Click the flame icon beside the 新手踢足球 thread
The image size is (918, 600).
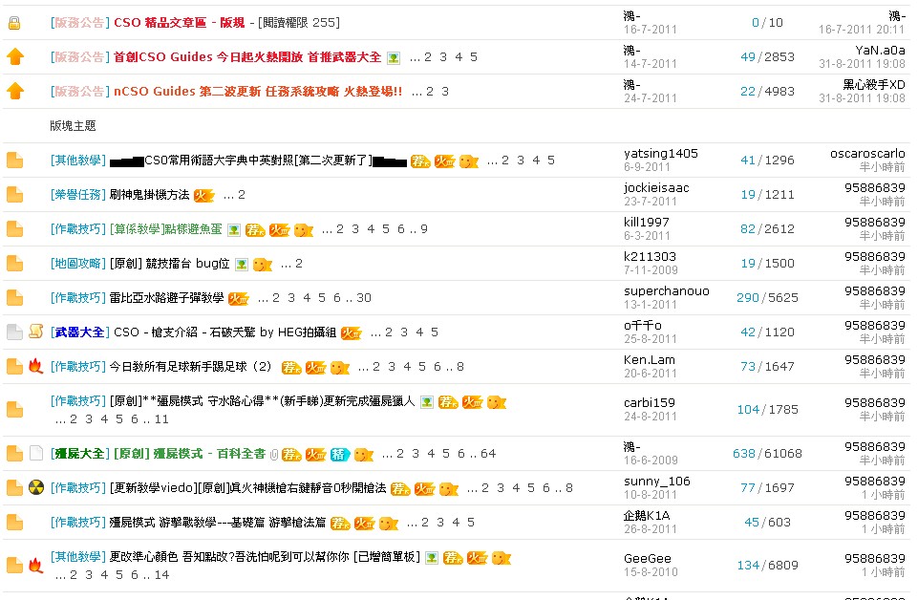pyautogui.click(x=36, y=367)
